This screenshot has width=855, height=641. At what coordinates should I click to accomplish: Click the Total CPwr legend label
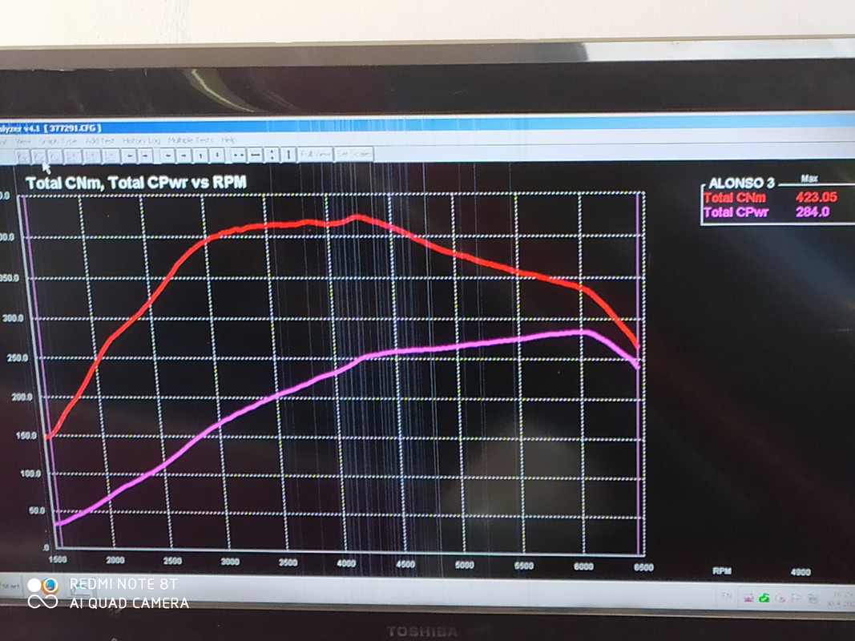pos(736,212)
